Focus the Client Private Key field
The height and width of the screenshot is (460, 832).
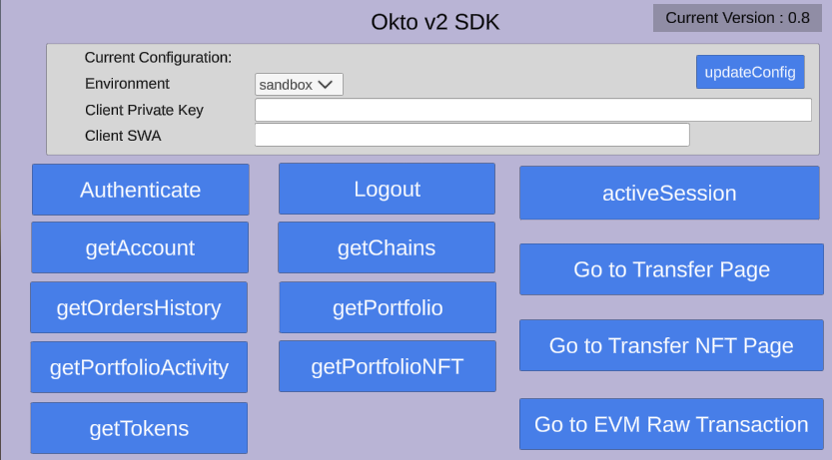point(532,110)
